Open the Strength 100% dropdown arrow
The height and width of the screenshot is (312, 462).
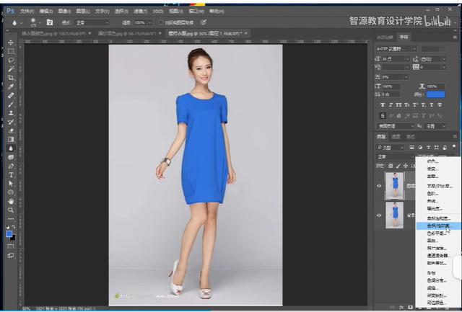click(149, 22)
